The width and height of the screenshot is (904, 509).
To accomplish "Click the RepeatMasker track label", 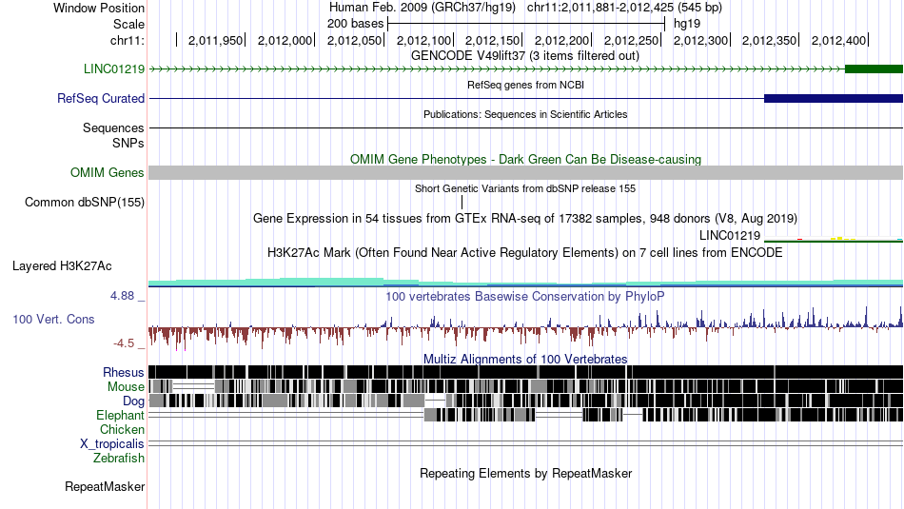I will (x=105, y=487).
